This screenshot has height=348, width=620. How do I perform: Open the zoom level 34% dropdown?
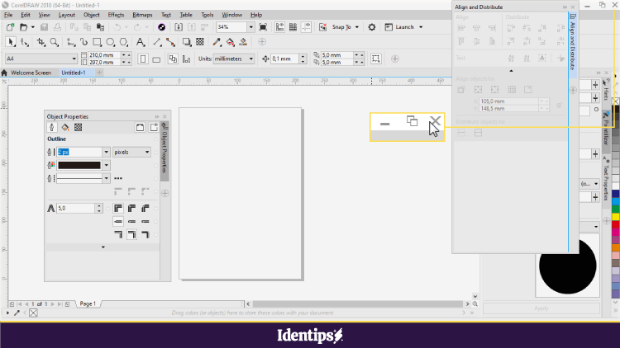(x=250, y=27)
